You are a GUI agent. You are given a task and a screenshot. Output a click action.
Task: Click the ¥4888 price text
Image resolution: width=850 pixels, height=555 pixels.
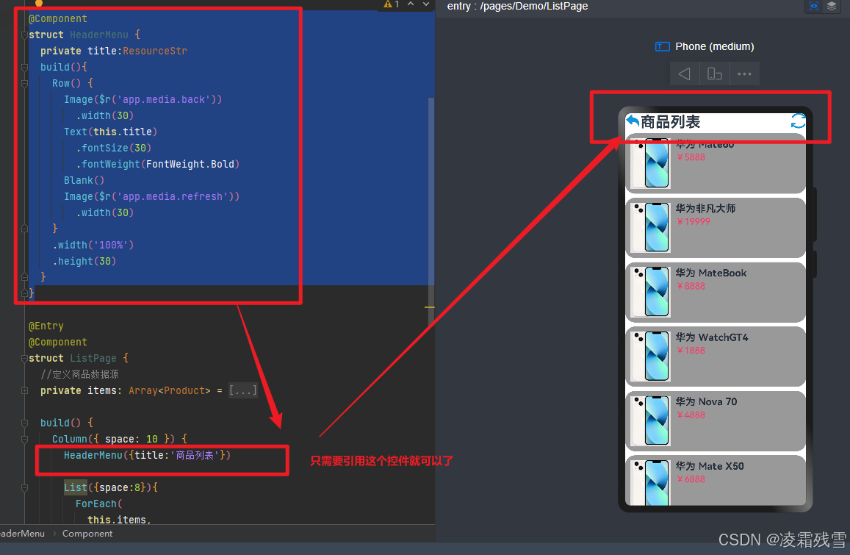(x=691, y=415)
